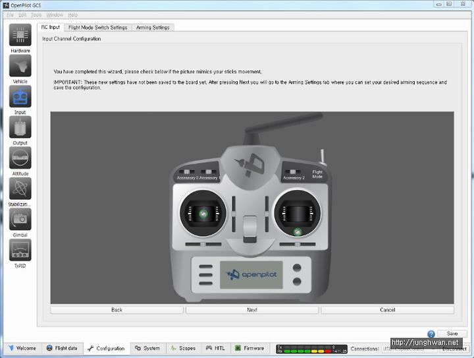Open the Firmware mode tab
This screenshot has height=358, width=474.
[x=250, y=348]
